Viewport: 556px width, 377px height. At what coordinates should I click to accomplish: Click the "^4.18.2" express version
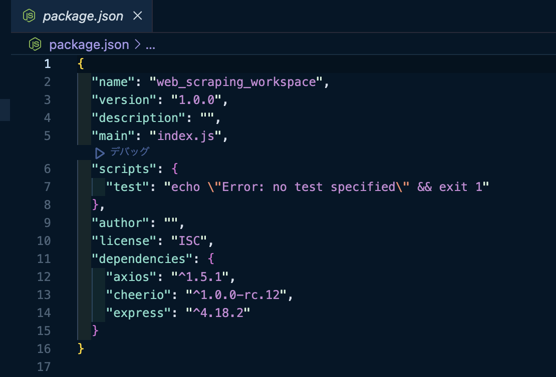tap(218, 313)
